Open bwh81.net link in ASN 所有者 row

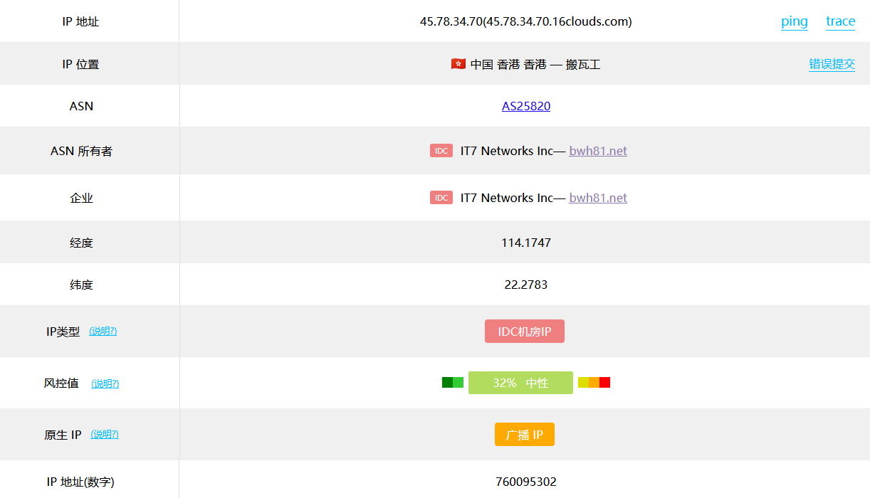[x=598, y=151]
